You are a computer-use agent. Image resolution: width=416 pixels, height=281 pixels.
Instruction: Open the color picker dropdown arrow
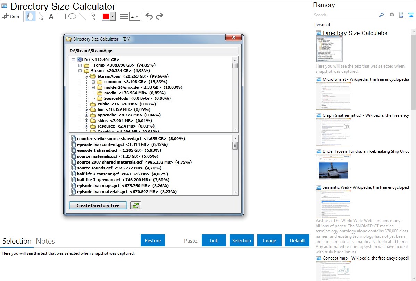pyautogui.click(x=113, y=16)
